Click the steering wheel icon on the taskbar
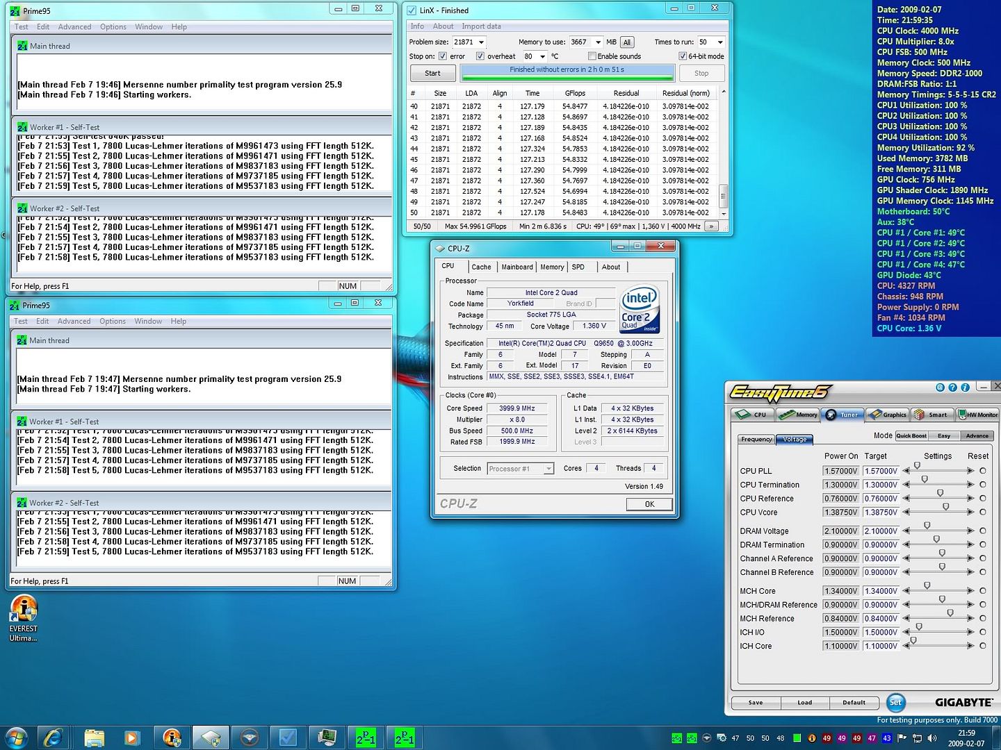 [x=250, y=737]
